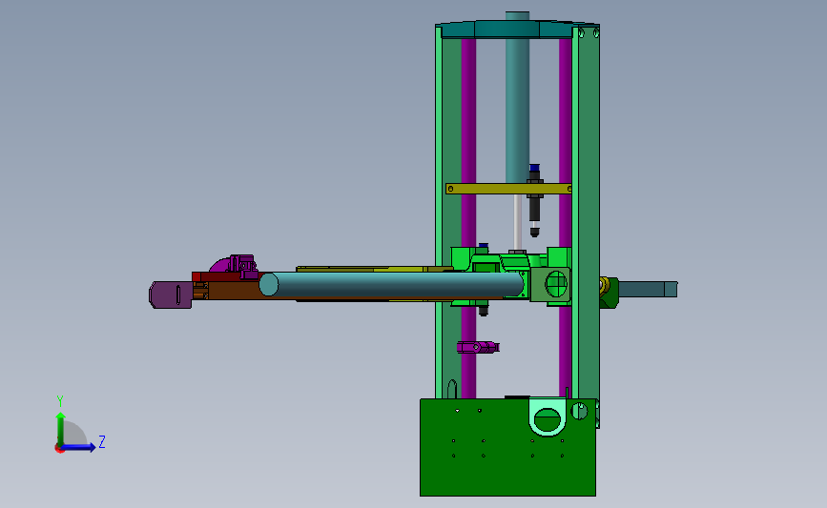Select the black shock absorber with blue tip
Viewport: 827px width, 508px height.
click(534, 200)
